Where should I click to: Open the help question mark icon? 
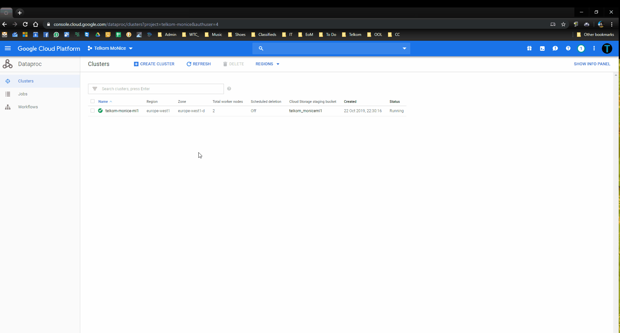pos(568,48)
